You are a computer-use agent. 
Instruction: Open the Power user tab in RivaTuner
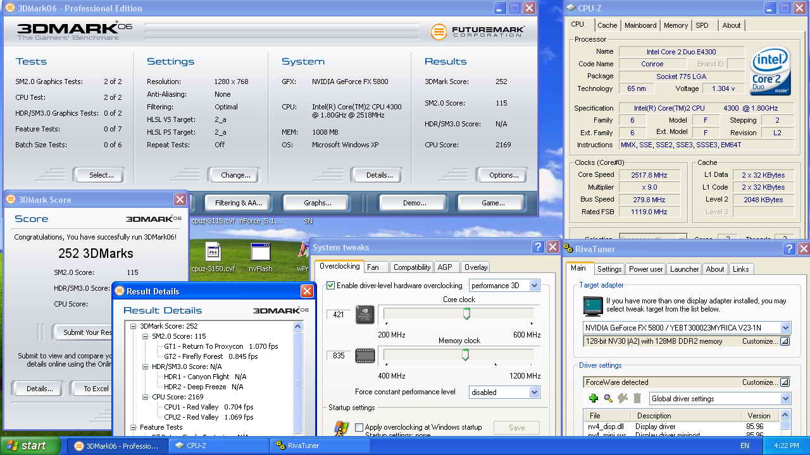click(x=645, y=269)
